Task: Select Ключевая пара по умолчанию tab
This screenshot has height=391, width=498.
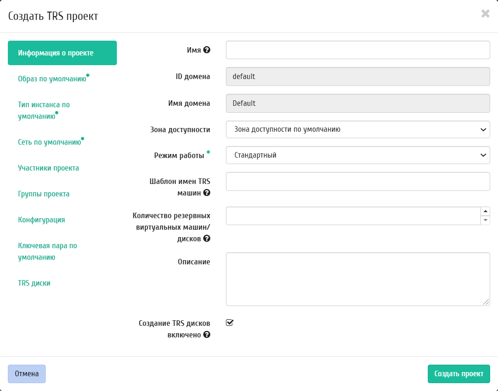Action: [48, 251]
